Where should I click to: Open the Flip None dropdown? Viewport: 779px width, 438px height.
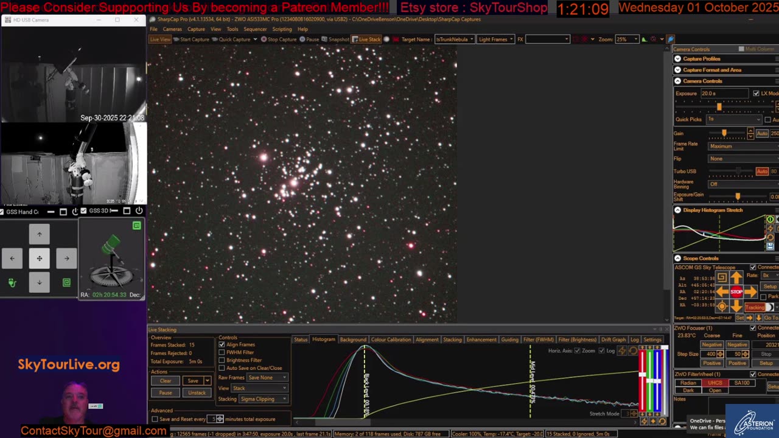click(743, 159)
